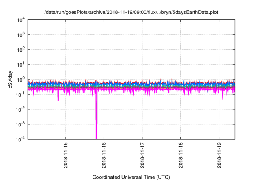Click the 2018-11-15 date tick label

[66, 155]
